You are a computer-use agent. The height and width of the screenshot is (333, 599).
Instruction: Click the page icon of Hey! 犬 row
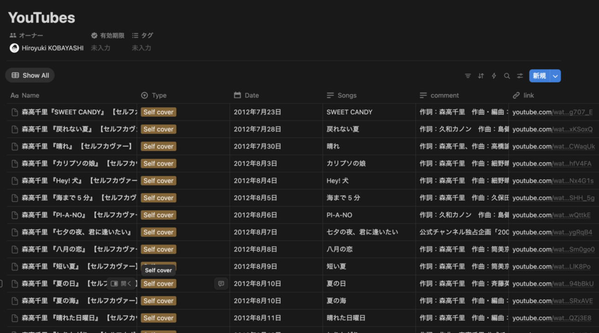click(15, 181)
